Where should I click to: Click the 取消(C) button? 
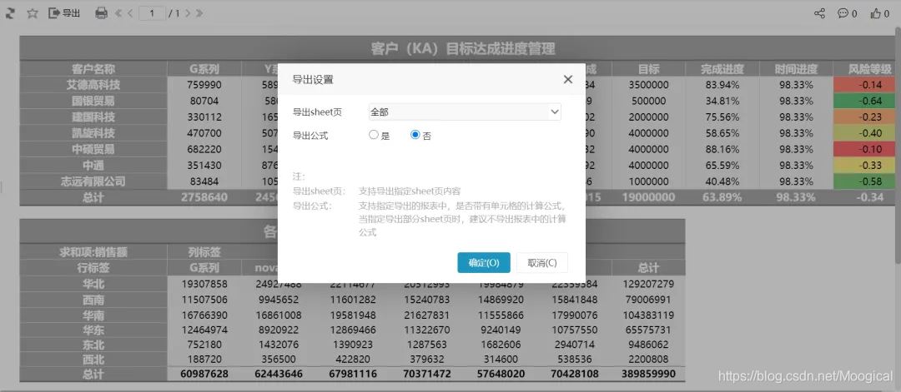coord(542,262)
